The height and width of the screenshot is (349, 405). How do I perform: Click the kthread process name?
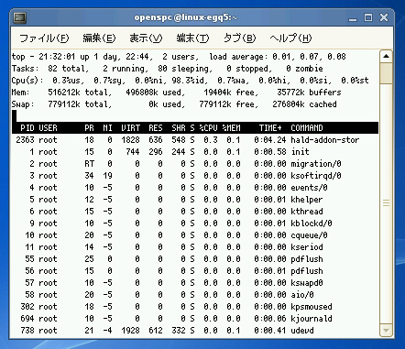(307, 212)
